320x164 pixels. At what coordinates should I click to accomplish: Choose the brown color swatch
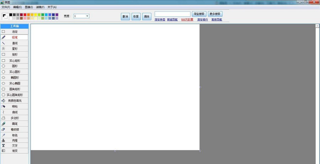pyautogui.click(x=21, y=18)
